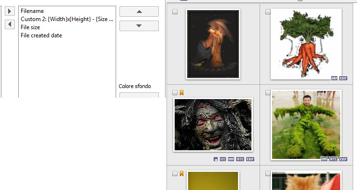Click XMP badge under carrot image
Screen dimensions: 357x190
coord(334,78)
